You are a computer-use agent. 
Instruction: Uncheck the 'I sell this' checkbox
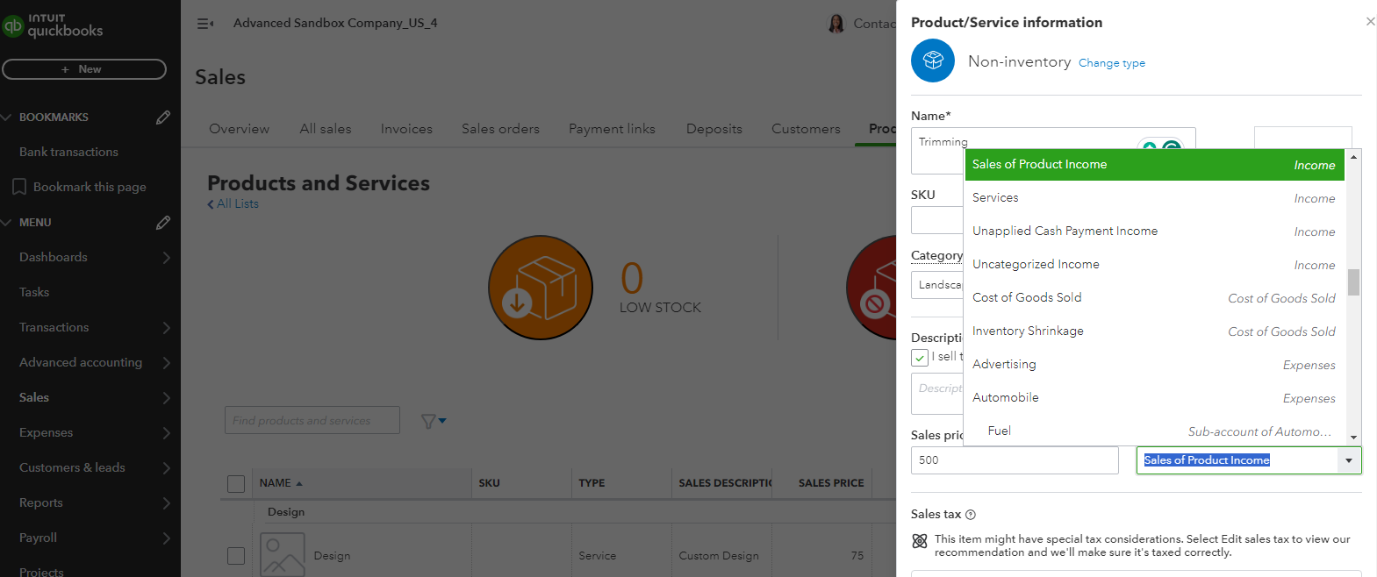920,358
